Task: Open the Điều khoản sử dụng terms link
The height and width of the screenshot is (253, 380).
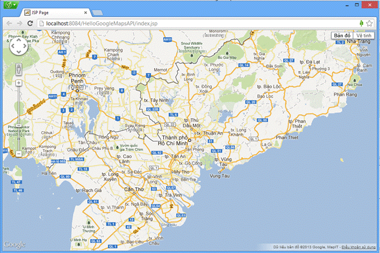Action: pos(359,247)
